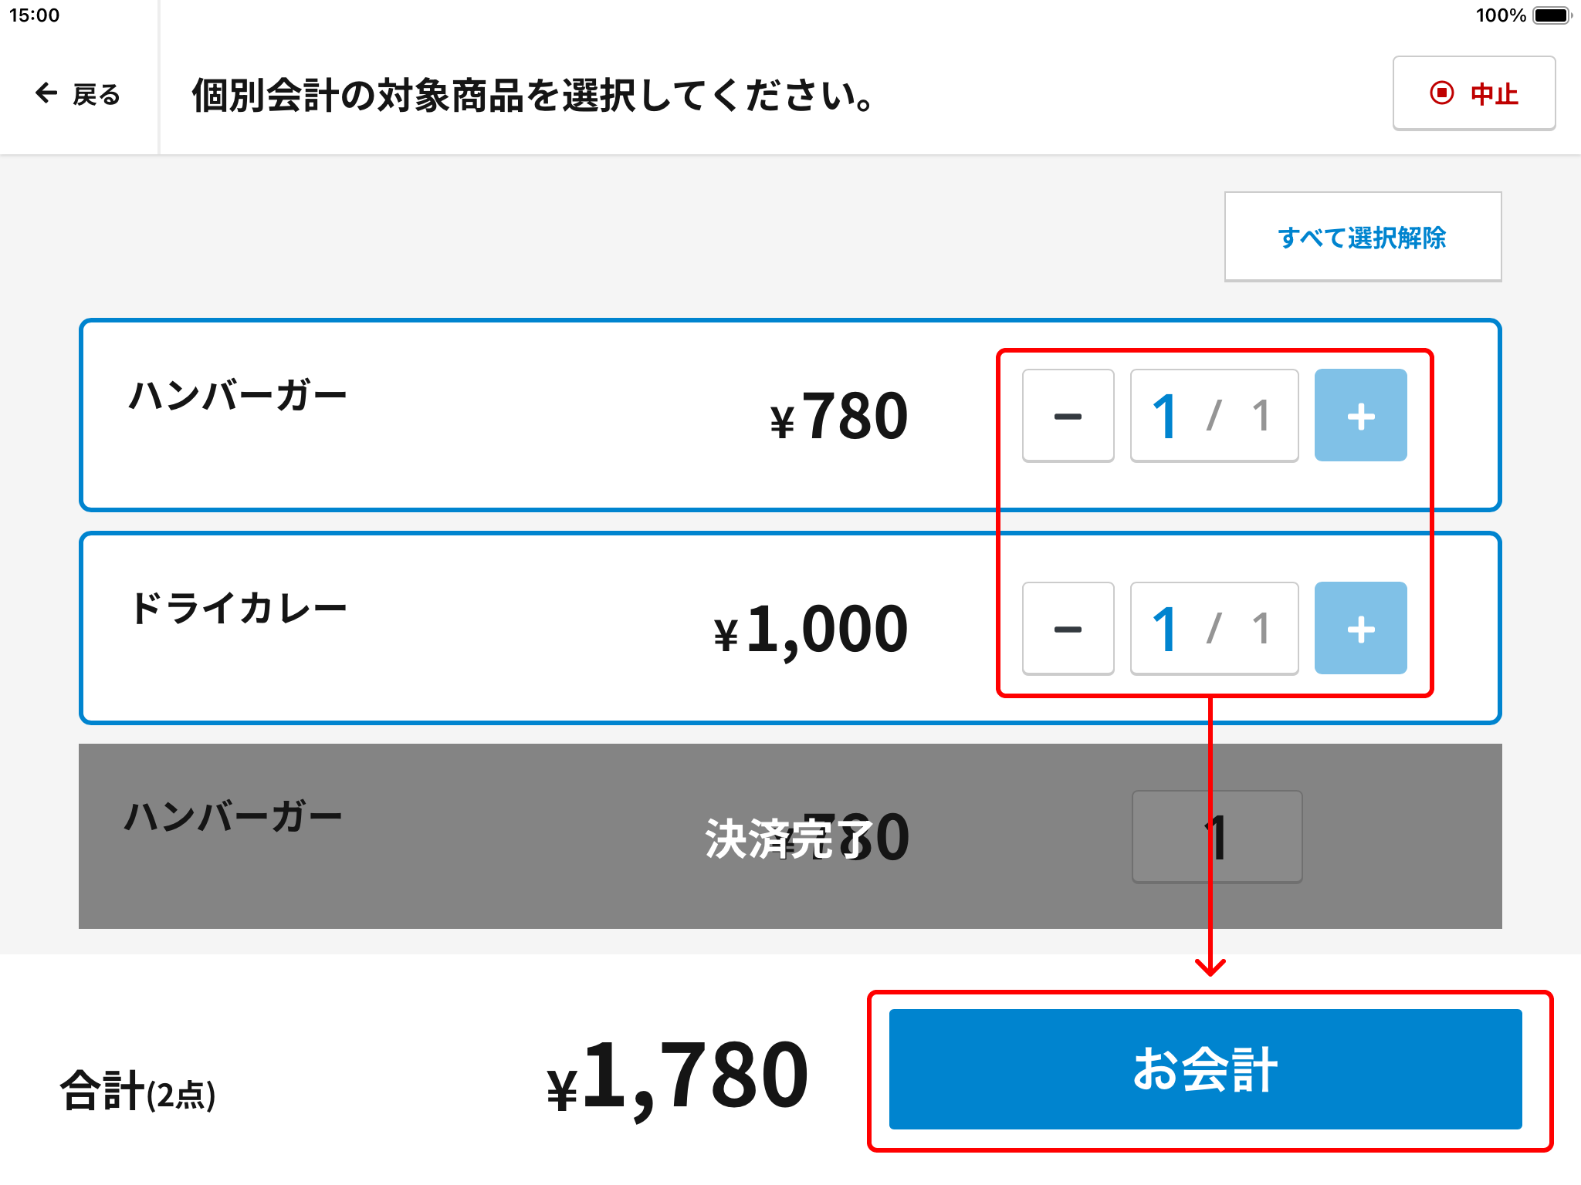
Task: Tap the quantity box of paid ハンバーガー
Action: (x=1217, y=837)
